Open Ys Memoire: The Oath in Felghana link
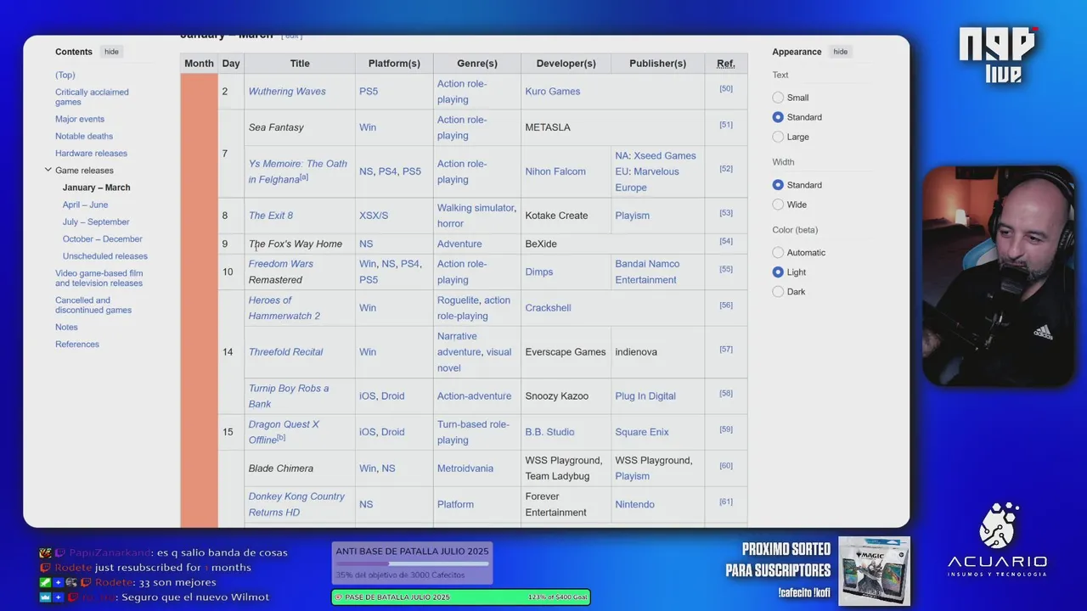 tap(297, 171)
